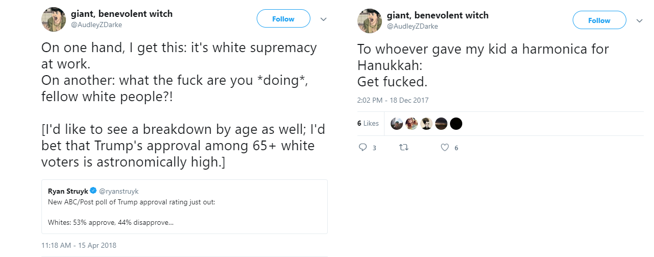The height and width of the screenshot is (257, 654).
Task: Click Ryan Struyk's blue verified badge
Action: point(93,191)
